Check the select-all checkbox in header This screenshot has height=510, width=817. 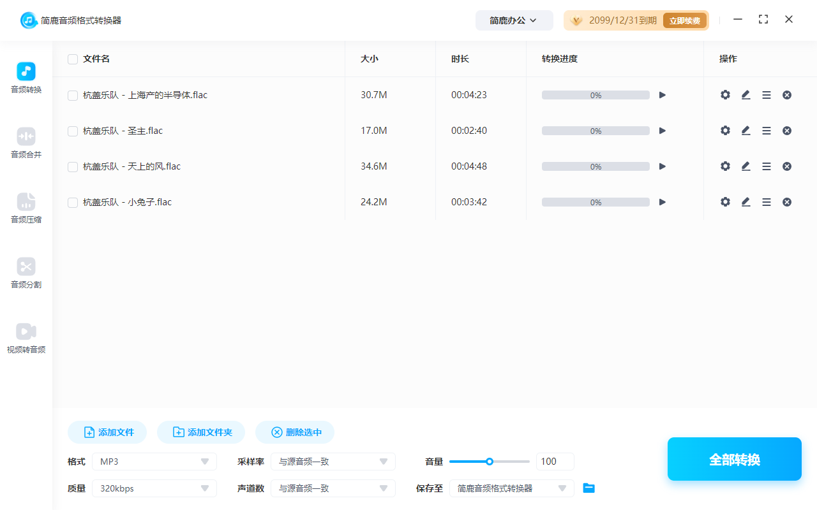point(72,59)
